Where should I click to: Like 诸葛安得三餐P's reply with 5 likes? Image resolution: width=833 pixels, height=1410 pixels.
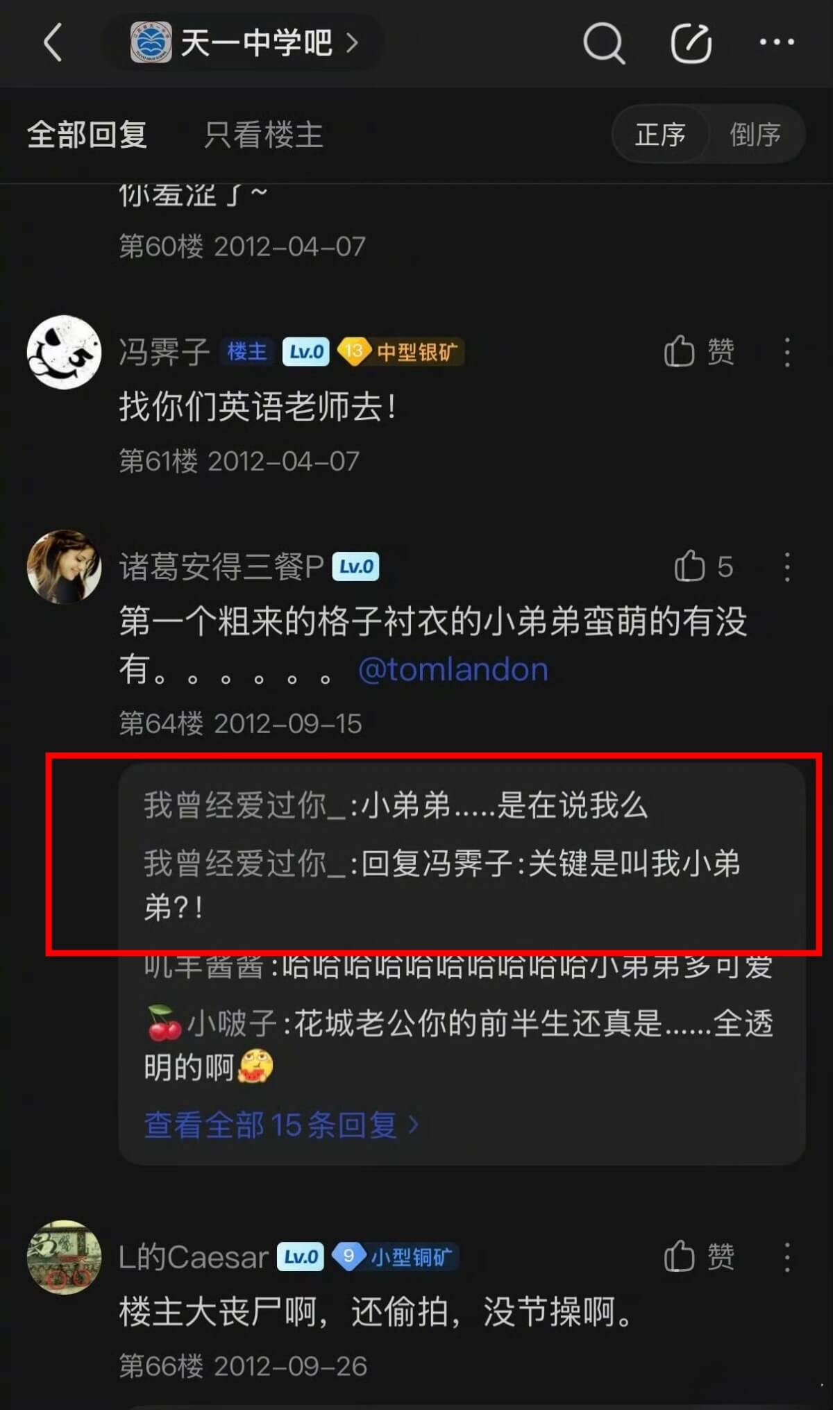703,566
